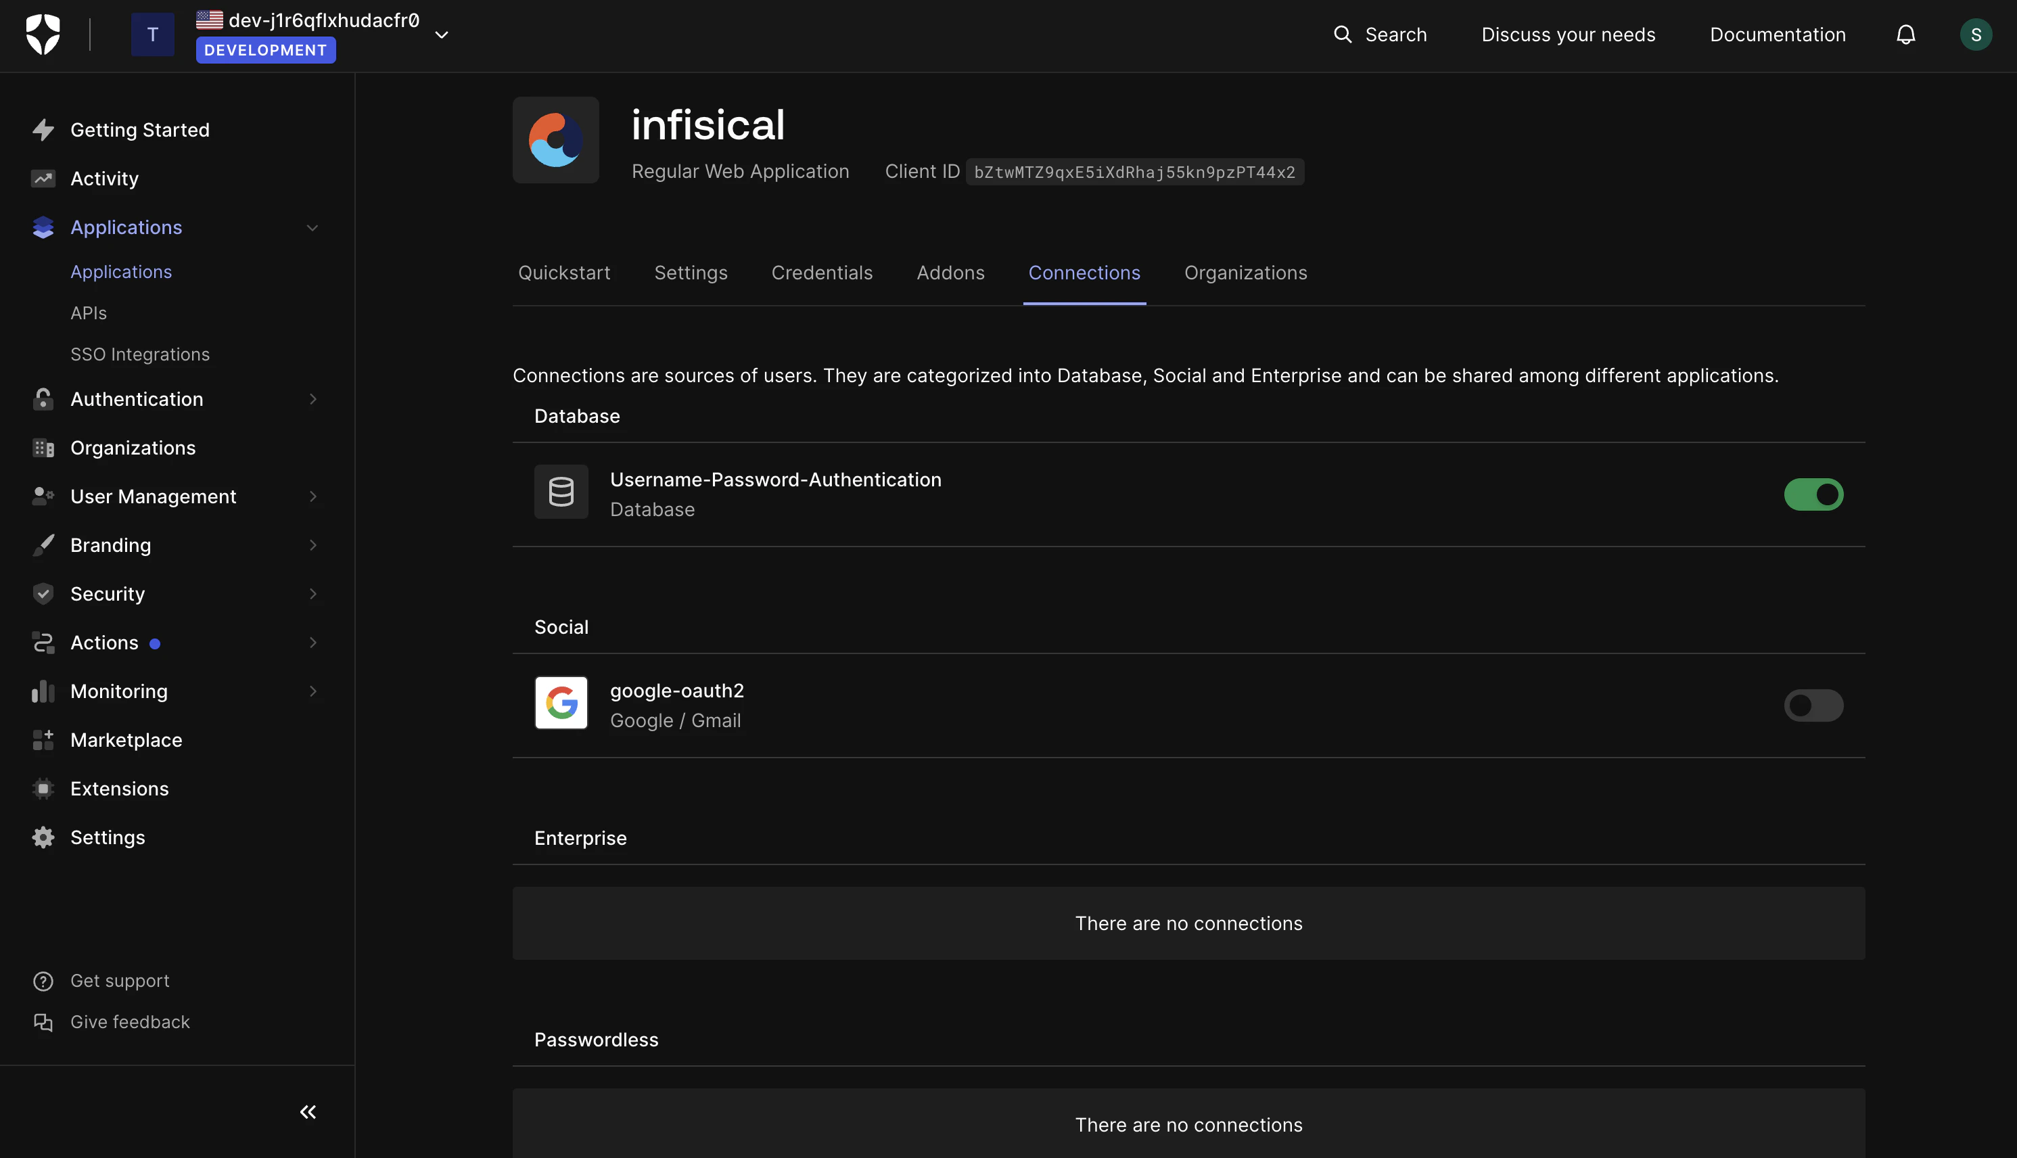Click the Client ID value field

pos(1135,172)
